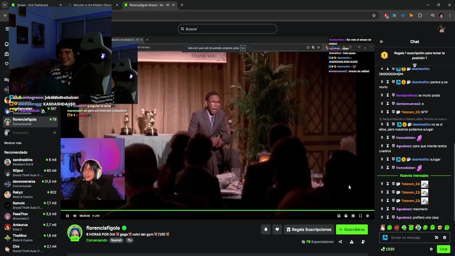Open moderator hammer tool in chat input
Image resolution: width=455 pixels, height=256 pixels.
pos(385,238)
